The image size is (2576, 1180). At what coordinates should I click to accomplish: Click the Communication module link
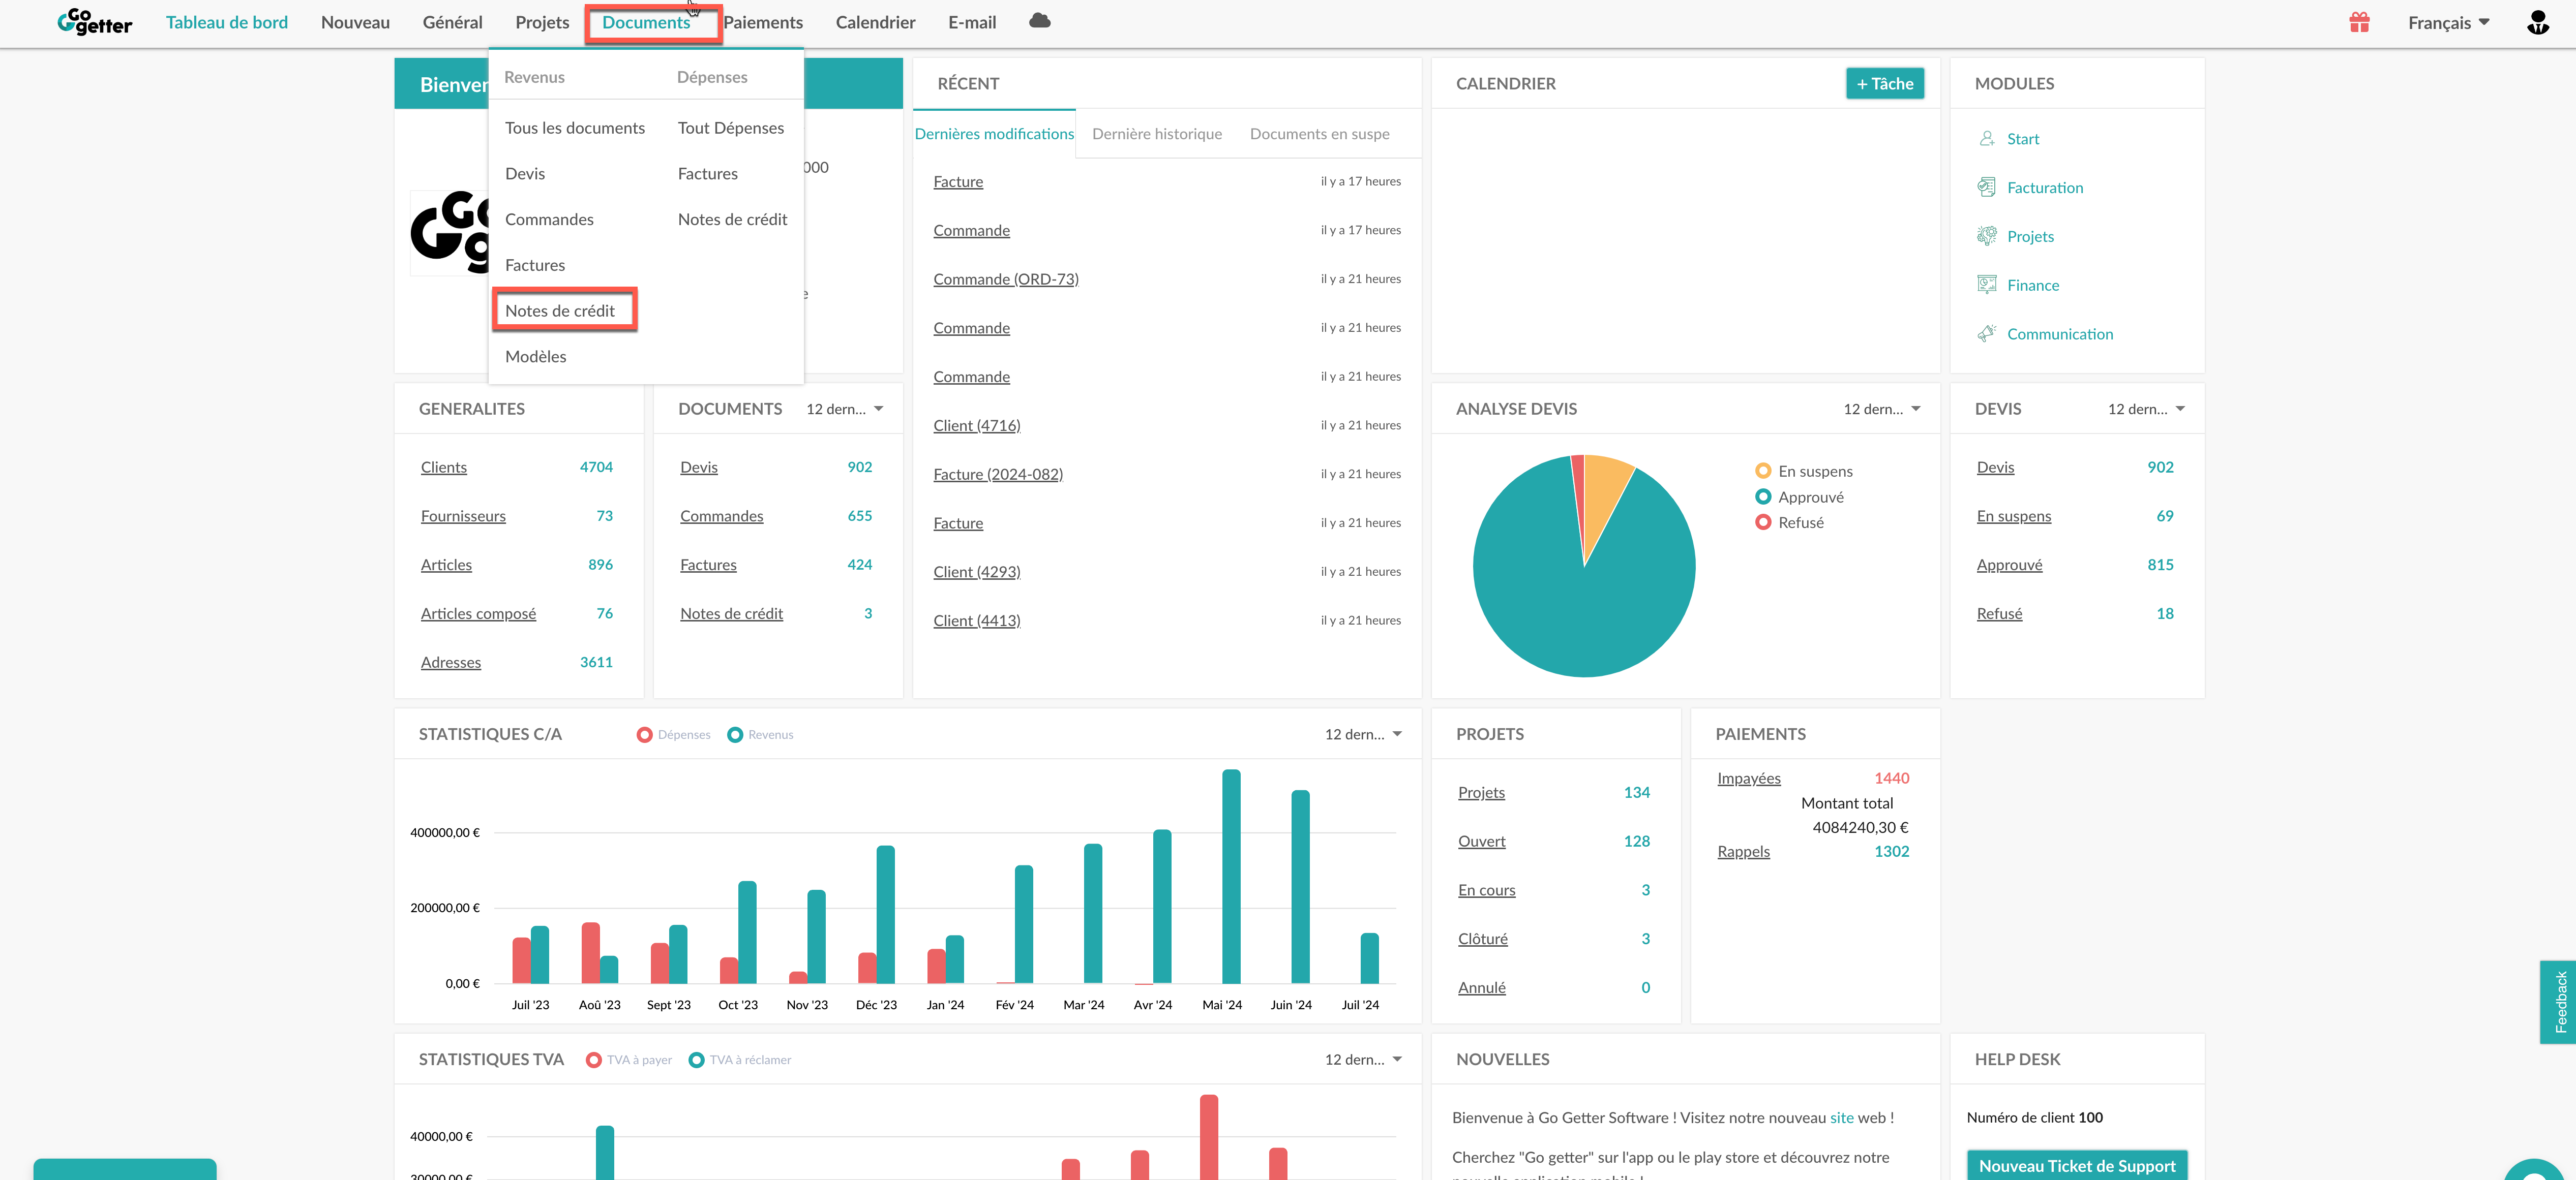coord(2059,335)
